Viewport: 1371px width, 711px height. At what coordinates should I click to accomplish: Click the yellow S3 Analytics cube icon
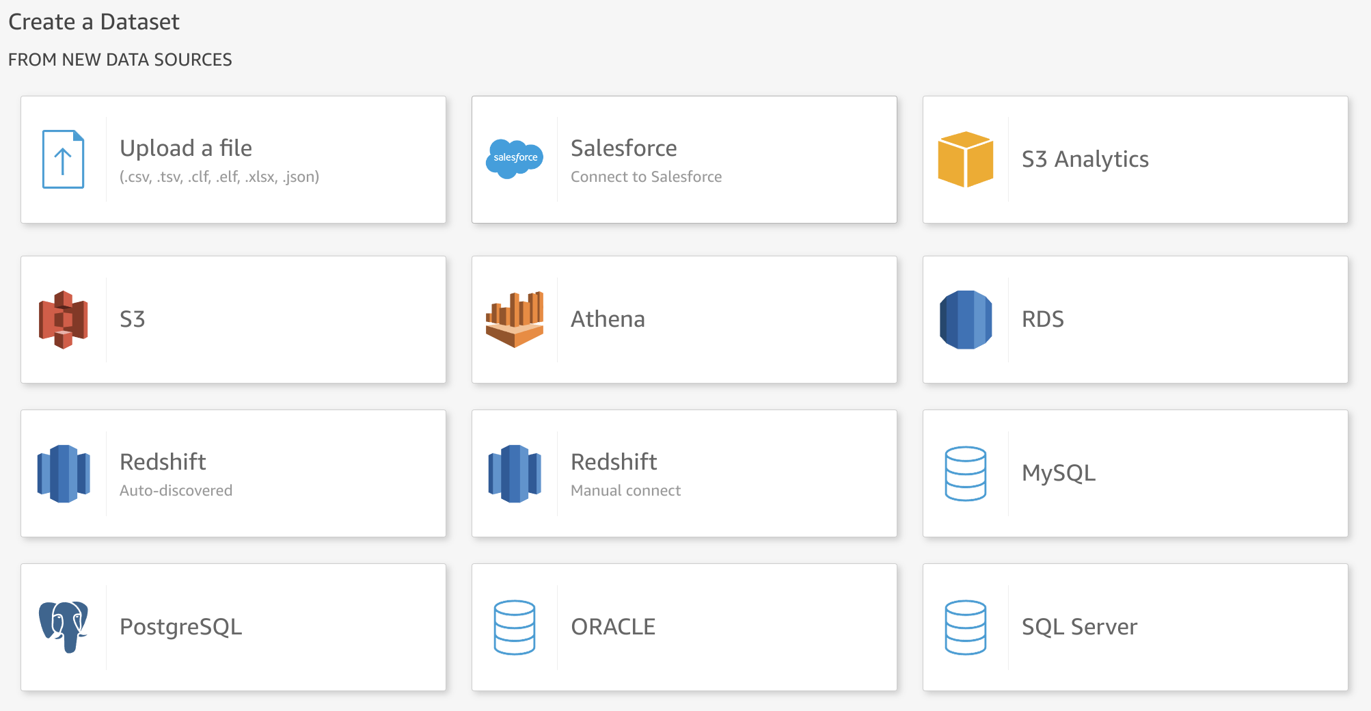click(x=965, y=159)
